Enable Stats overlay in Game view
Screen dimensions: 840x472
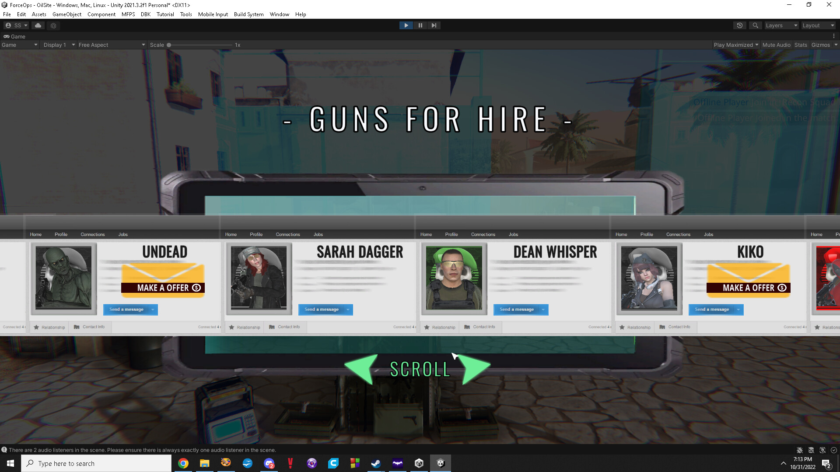click(x=801, y=45)
